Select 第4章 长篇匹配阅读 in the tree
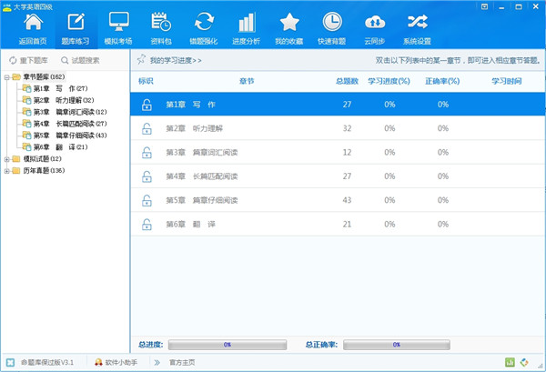Screen dimensions: 546x372 click(x=70, y=124)
